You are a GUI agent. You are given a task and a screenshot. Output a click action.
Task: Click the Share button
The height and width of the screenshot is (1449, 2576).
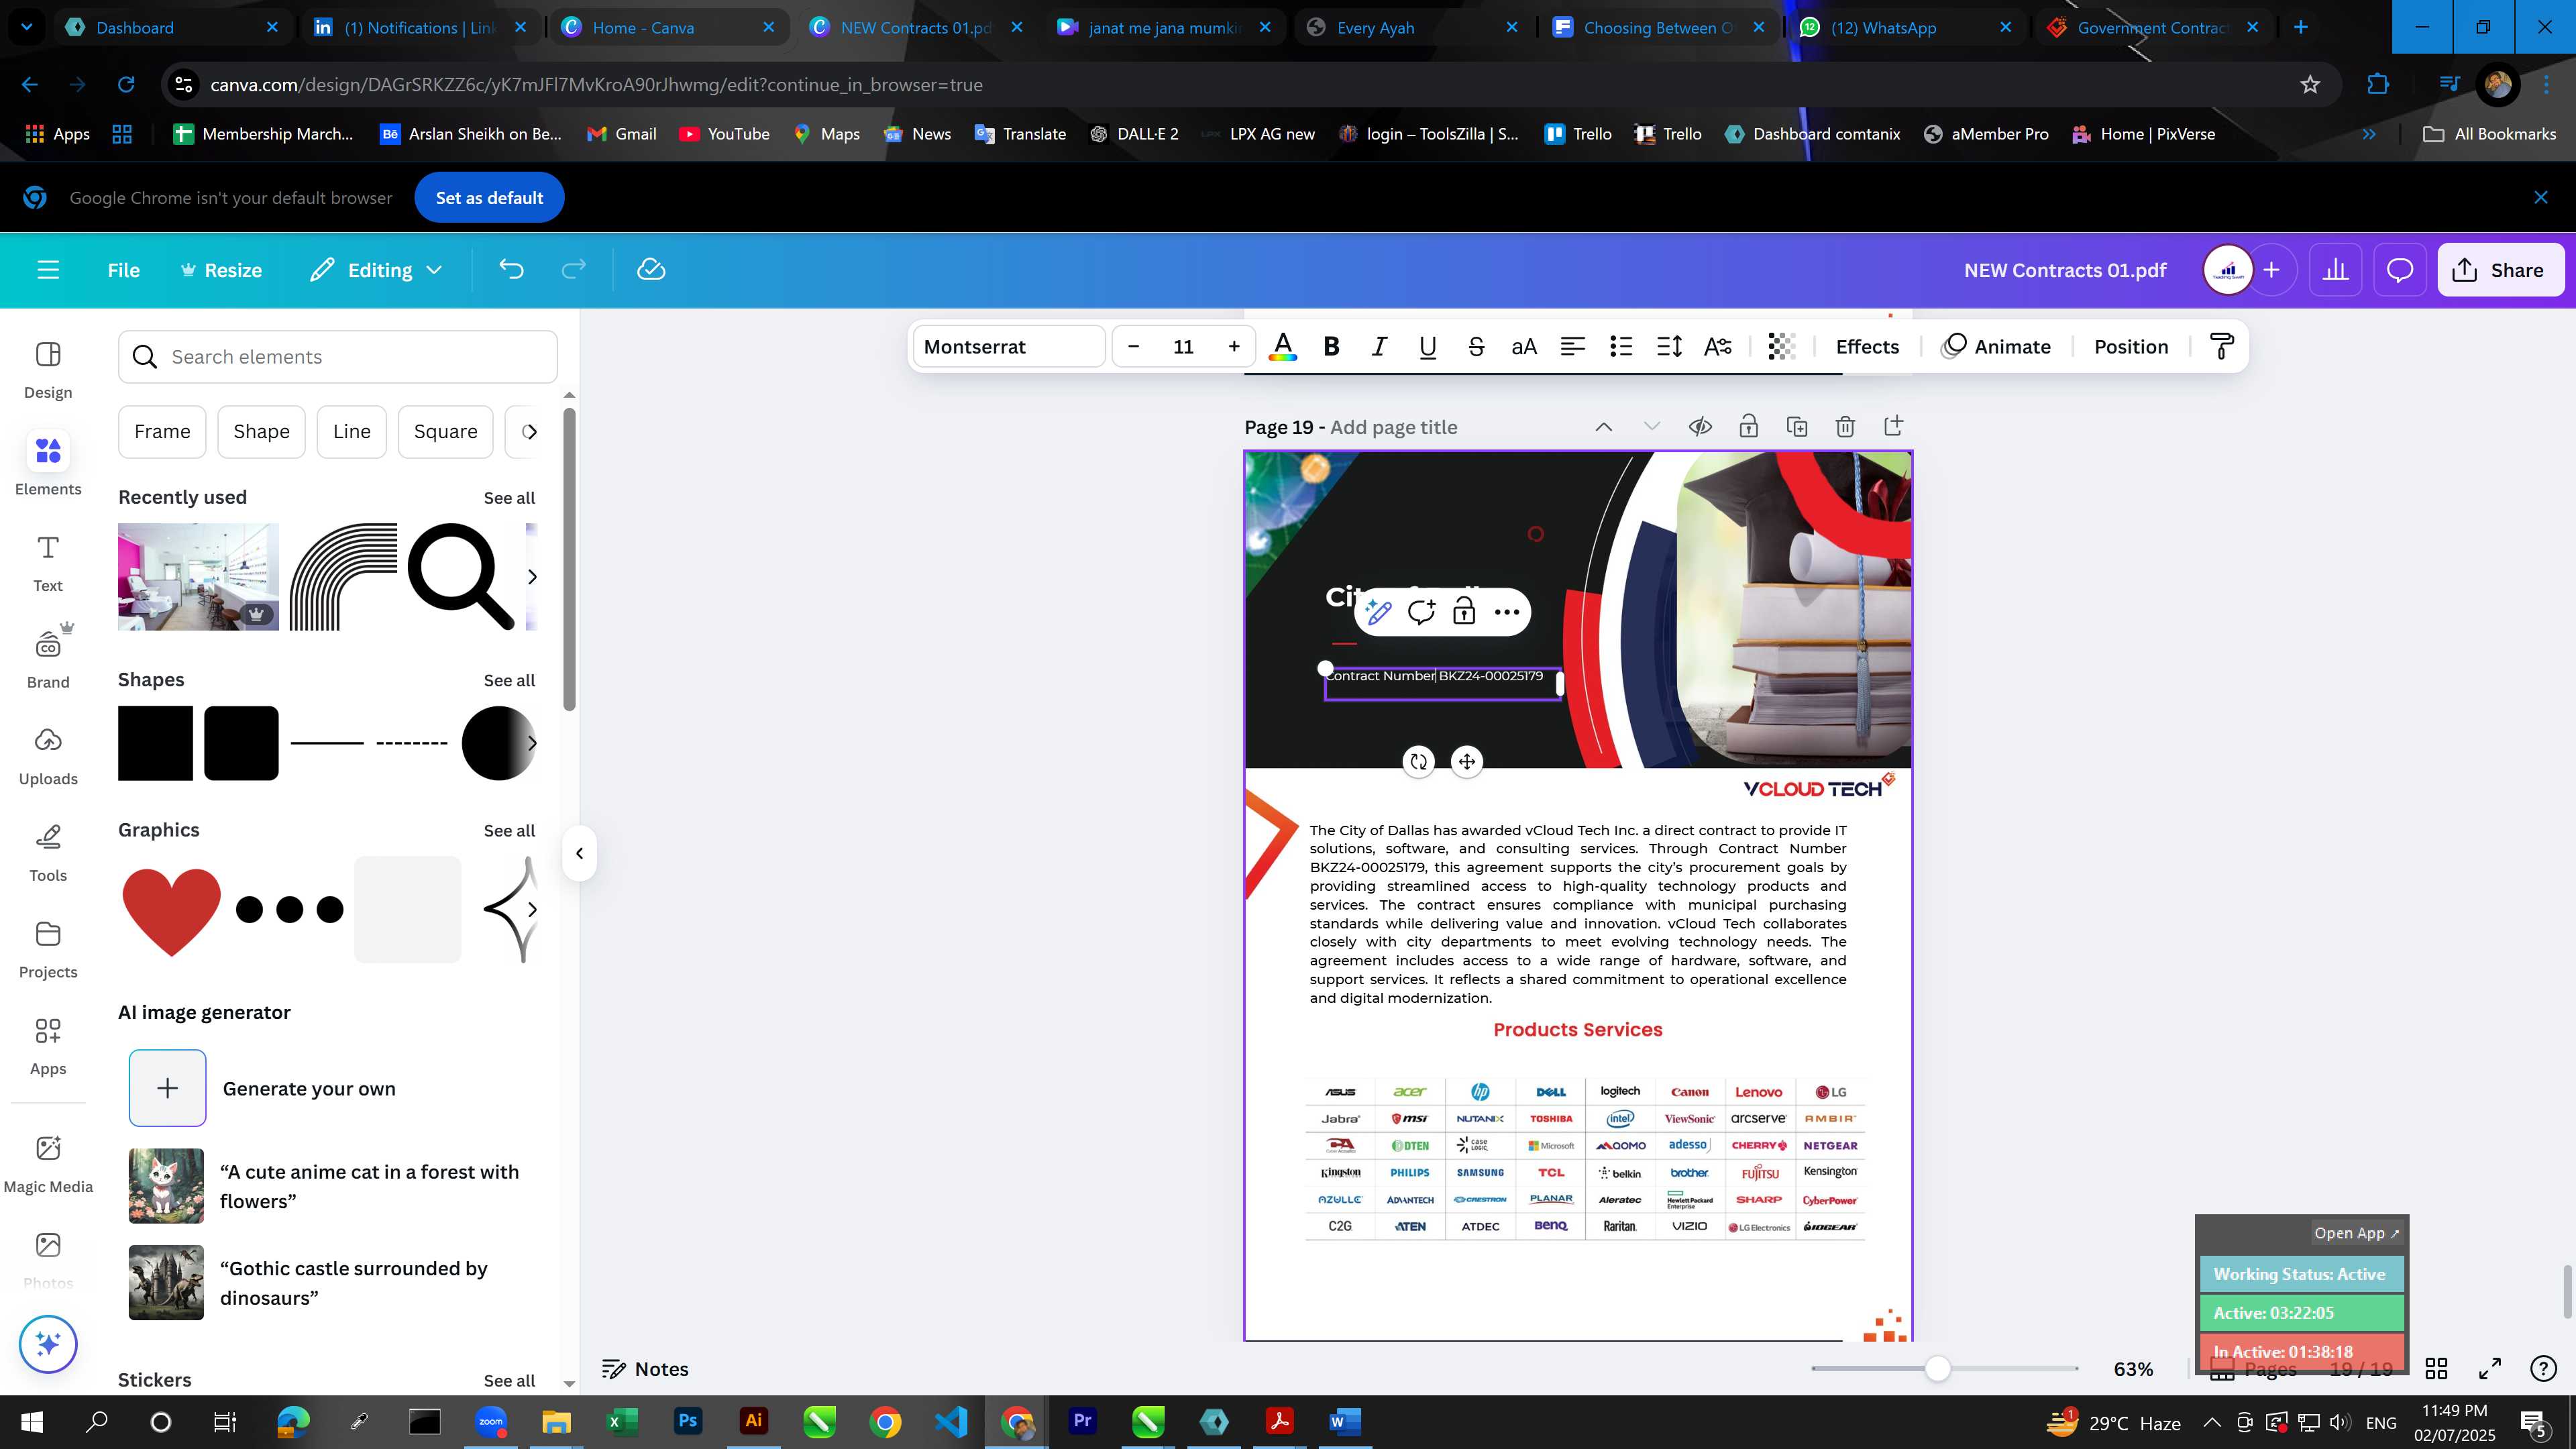[2500, 270]
